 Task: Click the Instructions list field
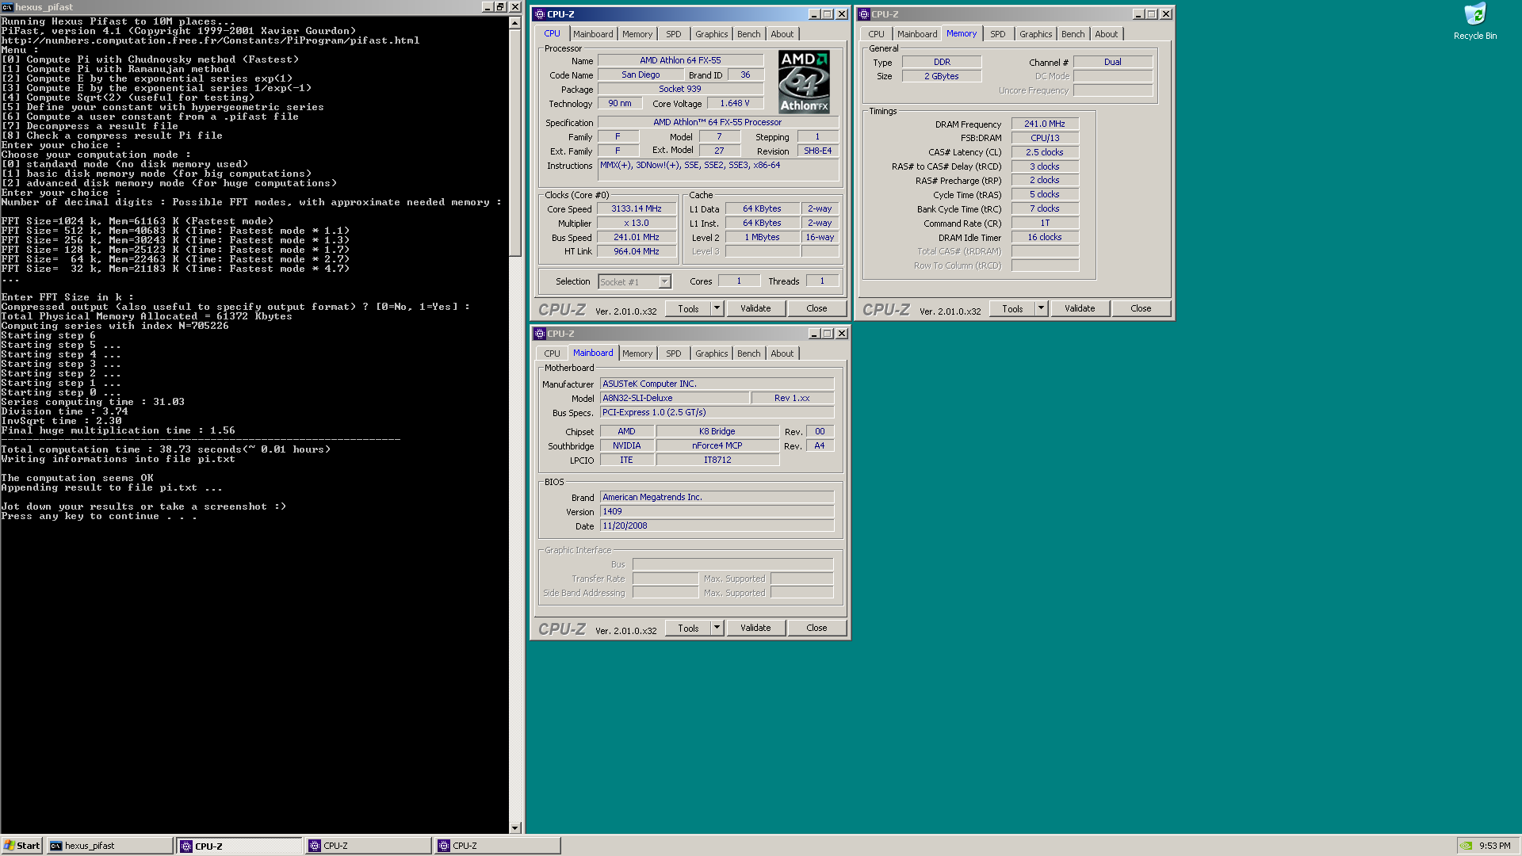point(718,170)
